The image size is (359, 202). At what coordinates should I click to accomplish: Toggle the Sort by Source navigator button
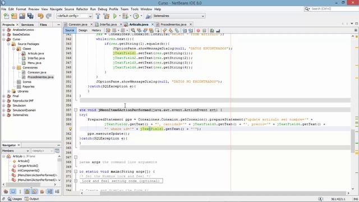click(57, 191)
